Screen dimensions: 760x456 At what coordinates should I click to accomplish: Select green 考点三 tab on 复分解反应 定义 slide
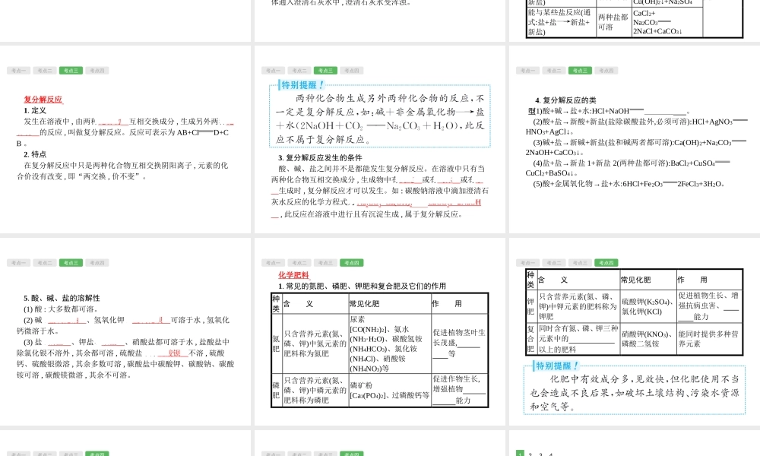(71, 71)
